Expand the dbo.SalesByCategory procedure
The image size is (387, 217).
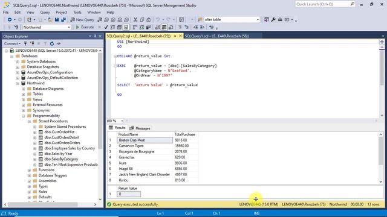coord(35,159)
